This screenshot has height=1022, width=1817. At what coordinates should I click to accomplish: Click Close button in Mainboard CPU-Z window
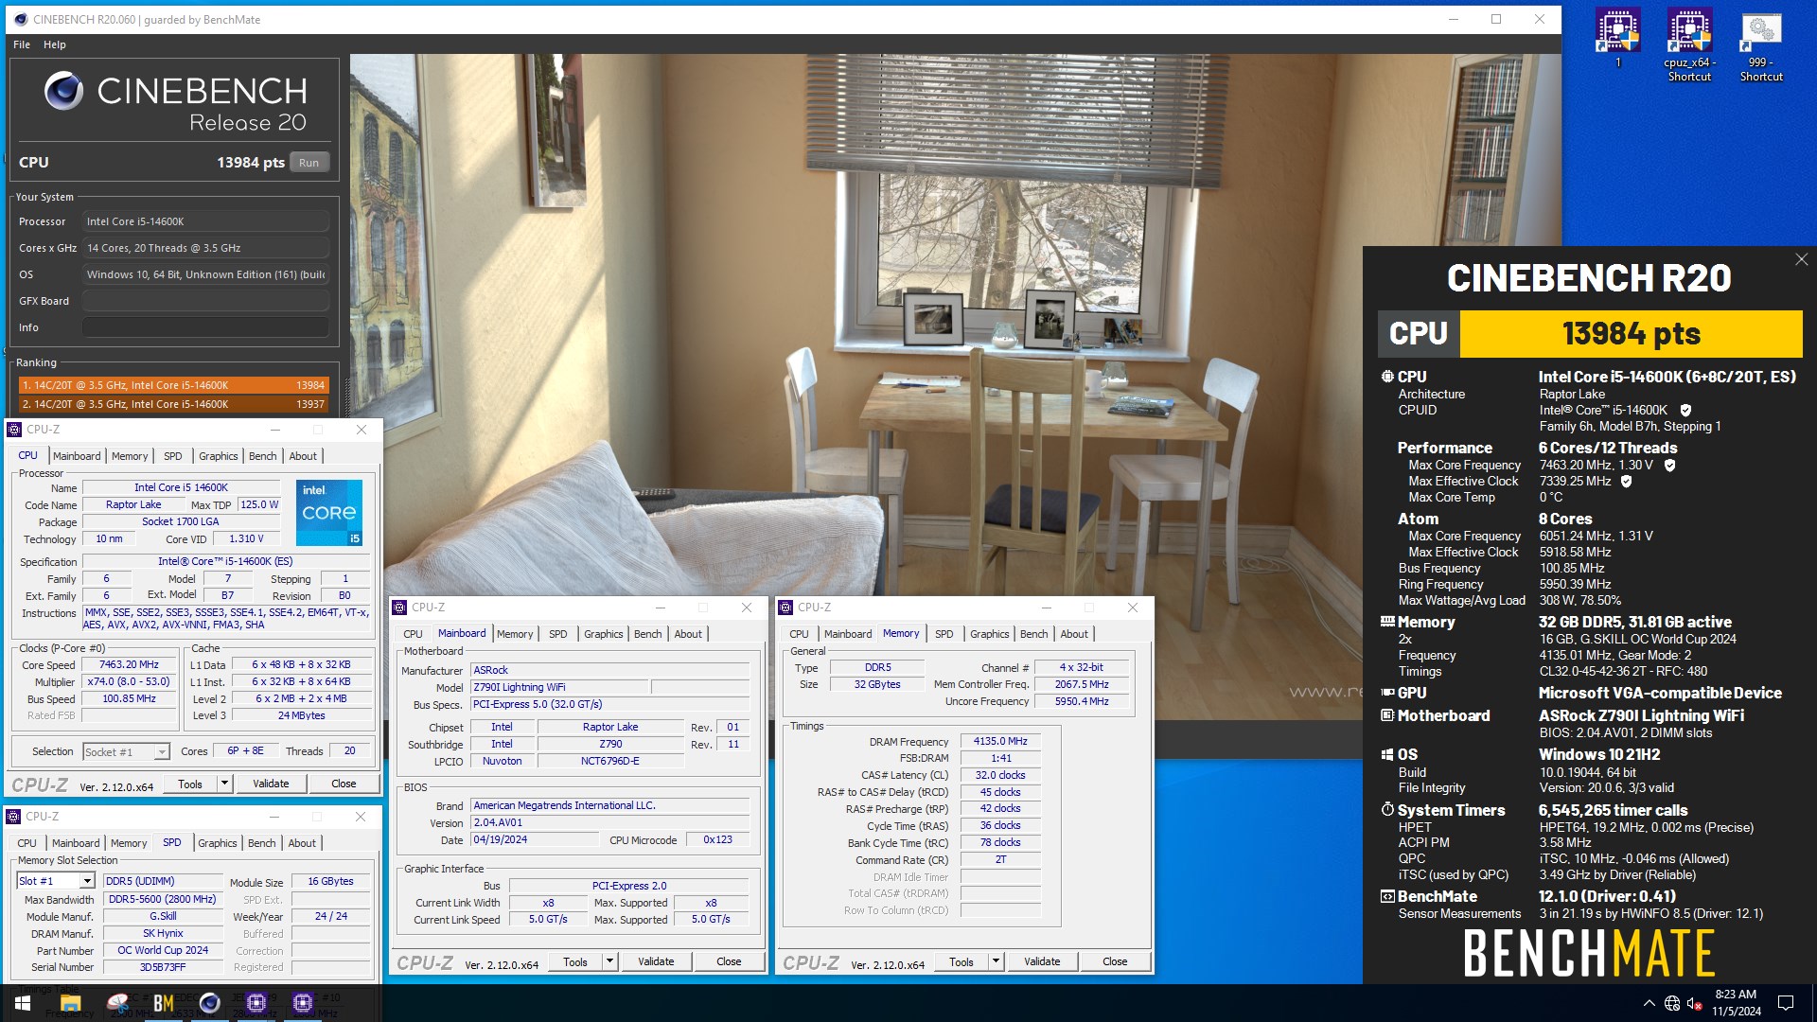coord(729,961)
